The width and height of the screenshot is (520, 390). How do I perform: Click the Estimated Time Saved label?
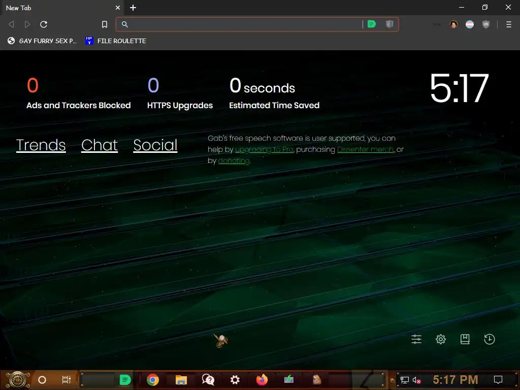(x=274, y=106)
